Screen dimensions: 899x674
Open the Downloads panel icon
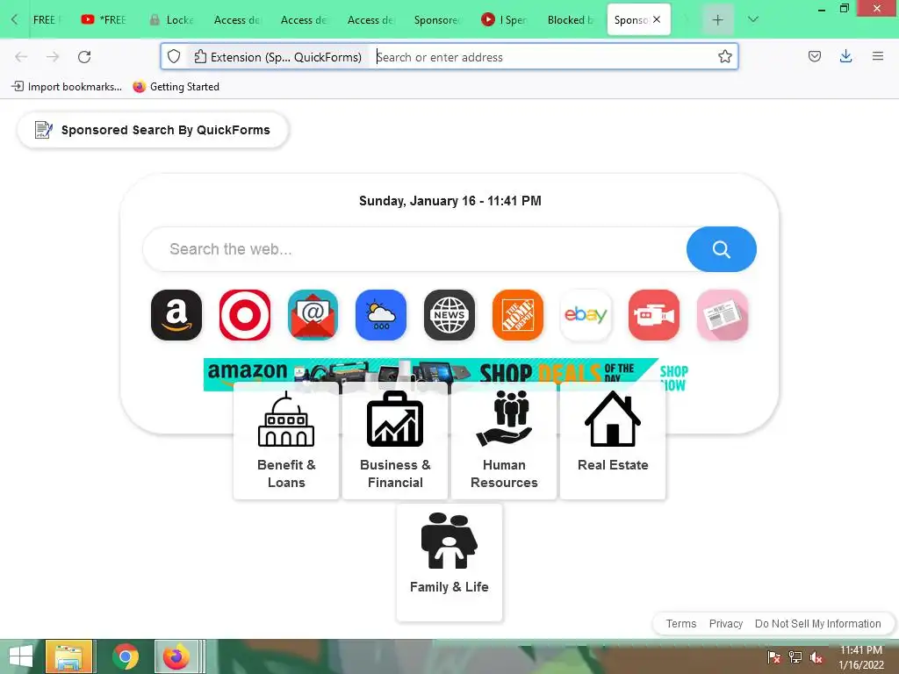point(845,56)
